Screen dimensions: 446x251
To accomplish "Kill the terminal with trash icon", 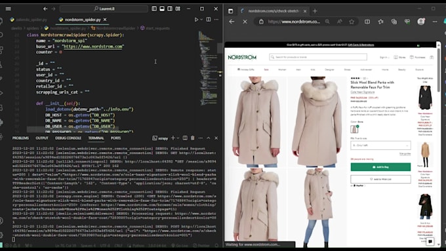I will [193, 138].
